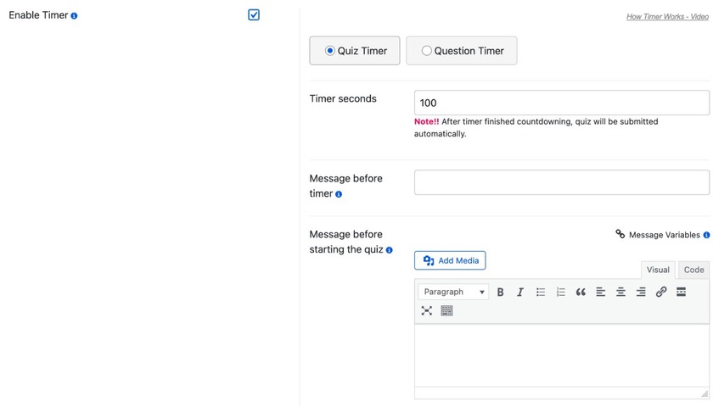Align text right
Viewport: 713px width, 407px height.
point(641,292)
